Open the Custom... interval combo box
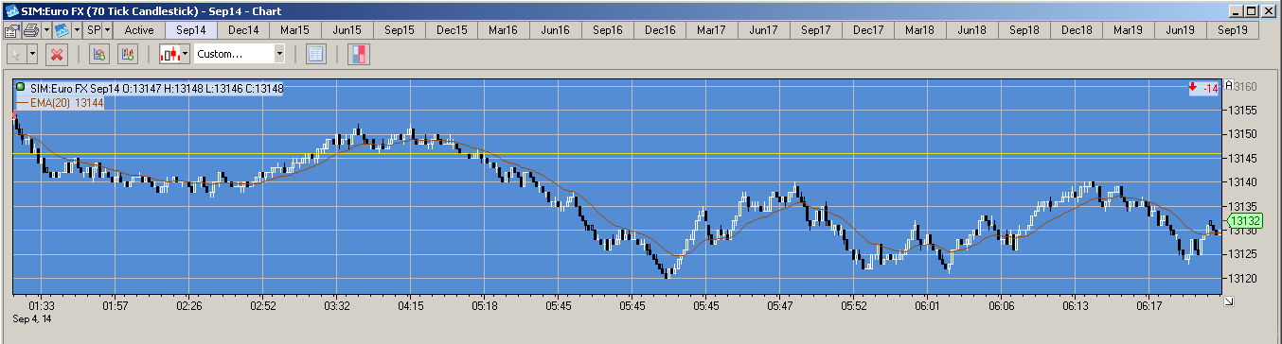The height and width of the screenshot is (344, 1282). pyautogui.click(x=240, y=54)
